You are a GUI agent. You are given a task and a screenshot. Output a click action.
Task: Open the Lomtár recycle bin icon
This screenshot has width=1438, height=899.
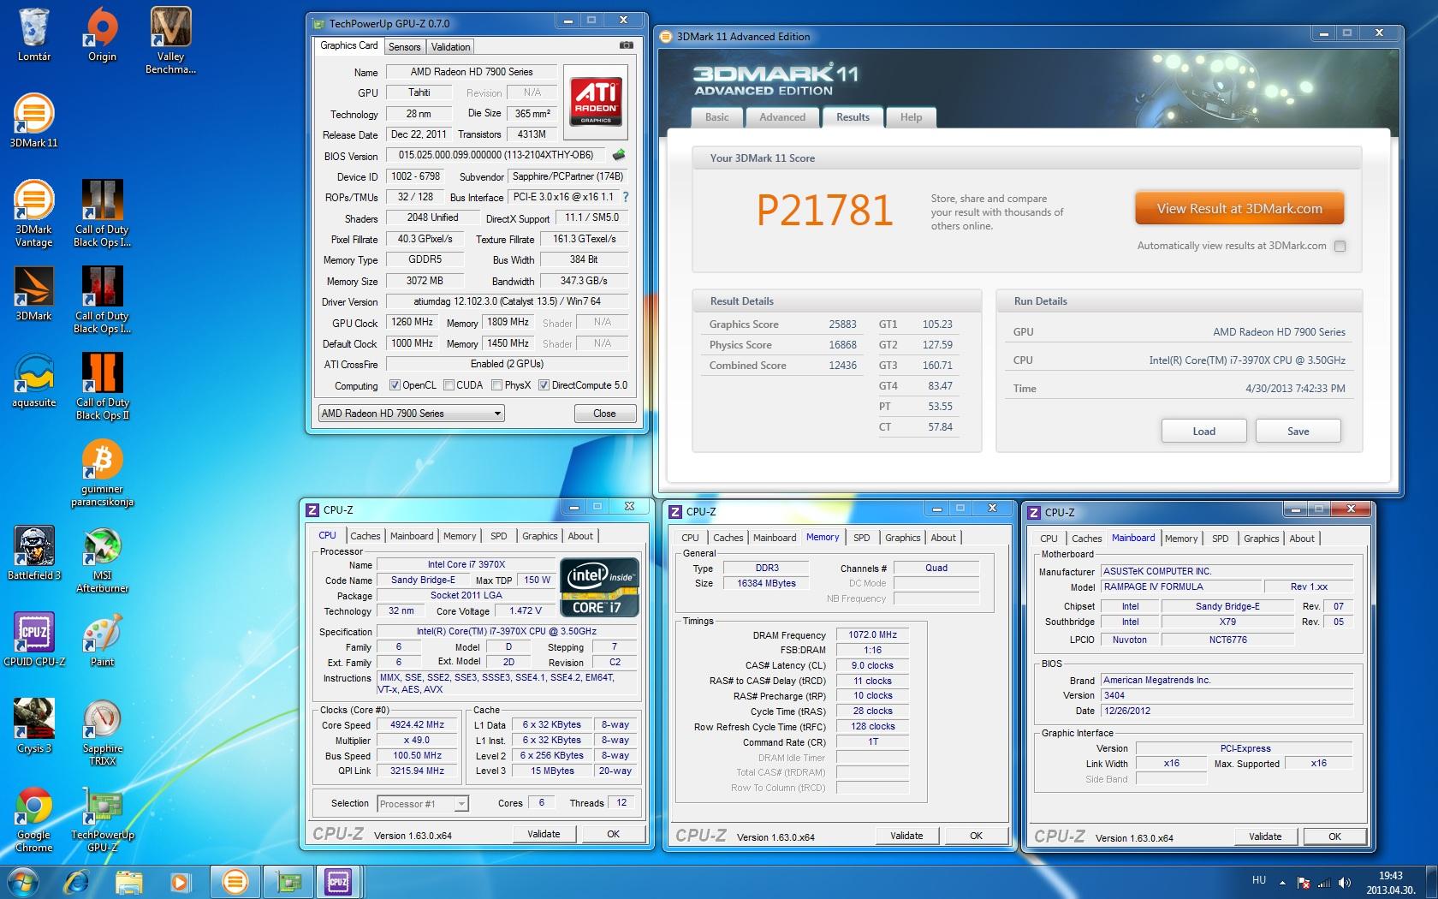[x=34, y=34]
